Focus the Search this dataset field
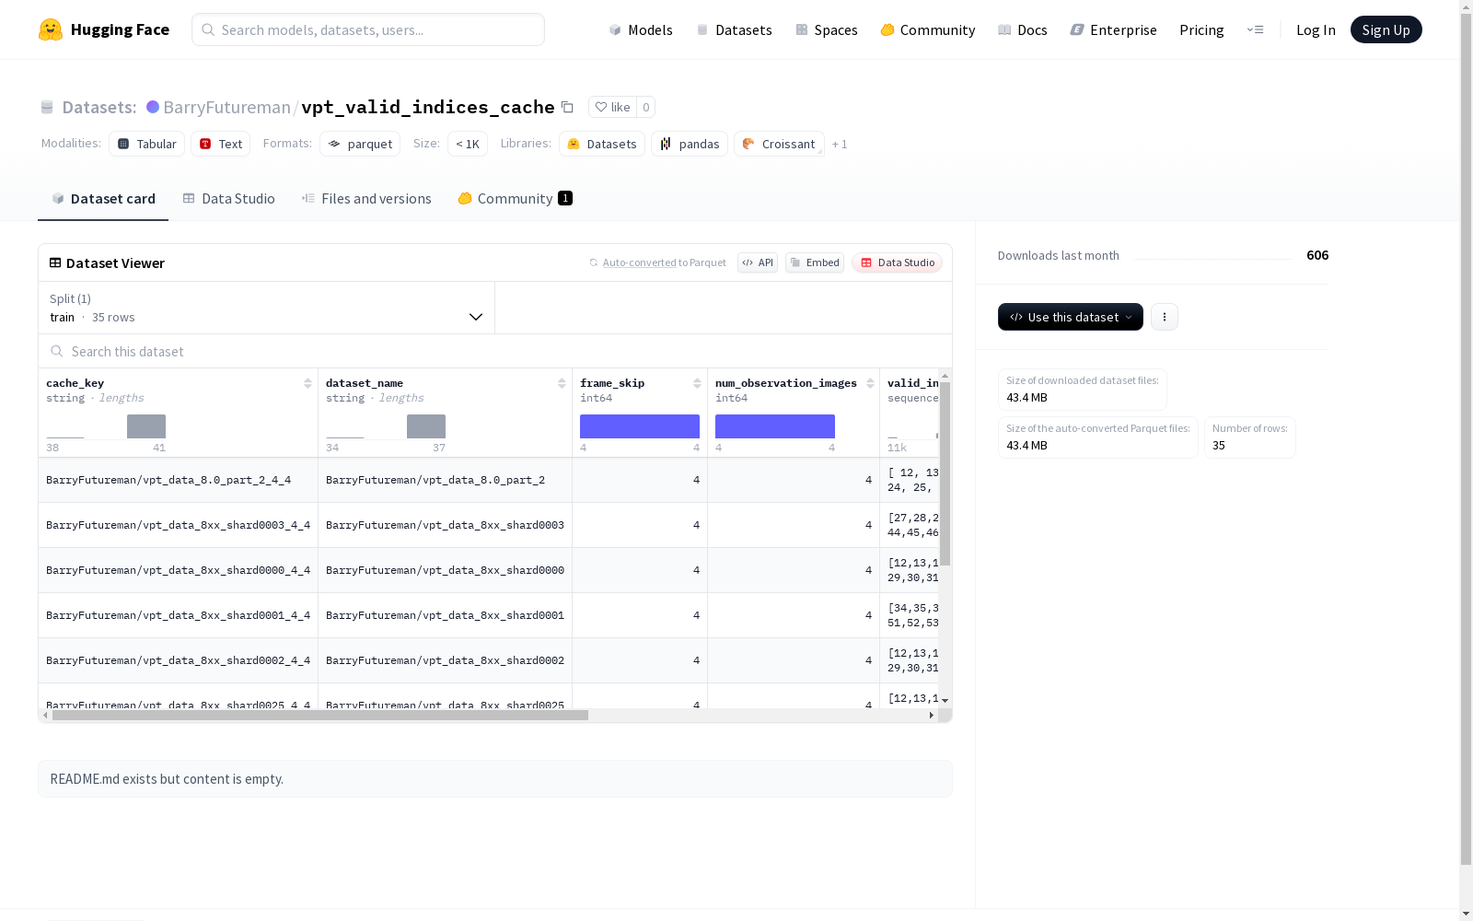 495,351
